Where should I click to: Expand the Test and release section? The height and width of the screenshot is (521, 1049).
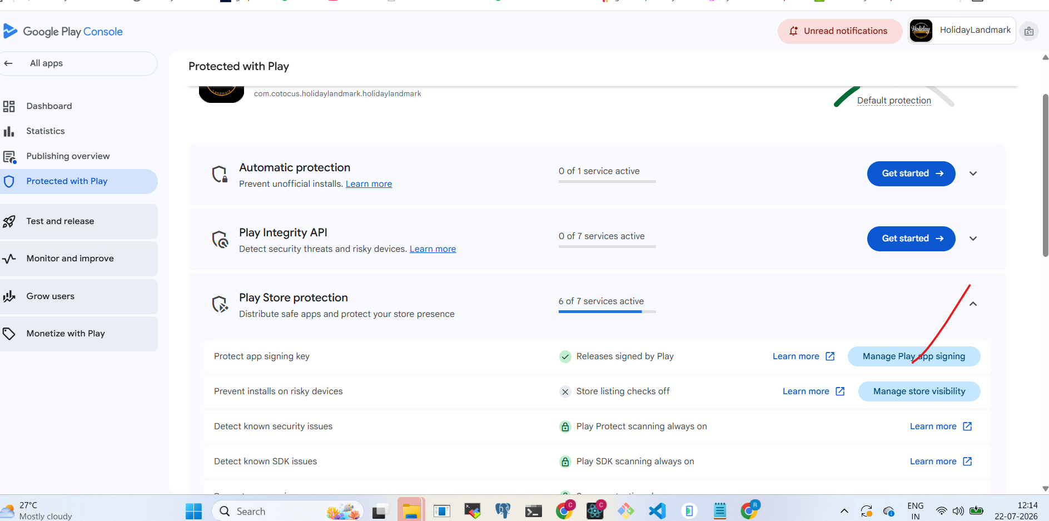(78, 221)
